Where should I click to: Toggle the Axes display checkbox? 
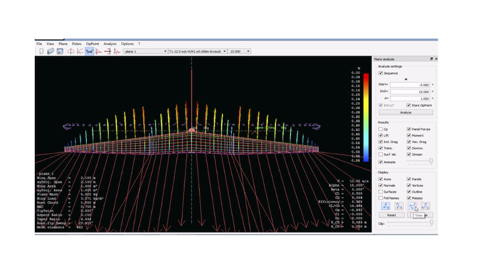tap(381, 179)
